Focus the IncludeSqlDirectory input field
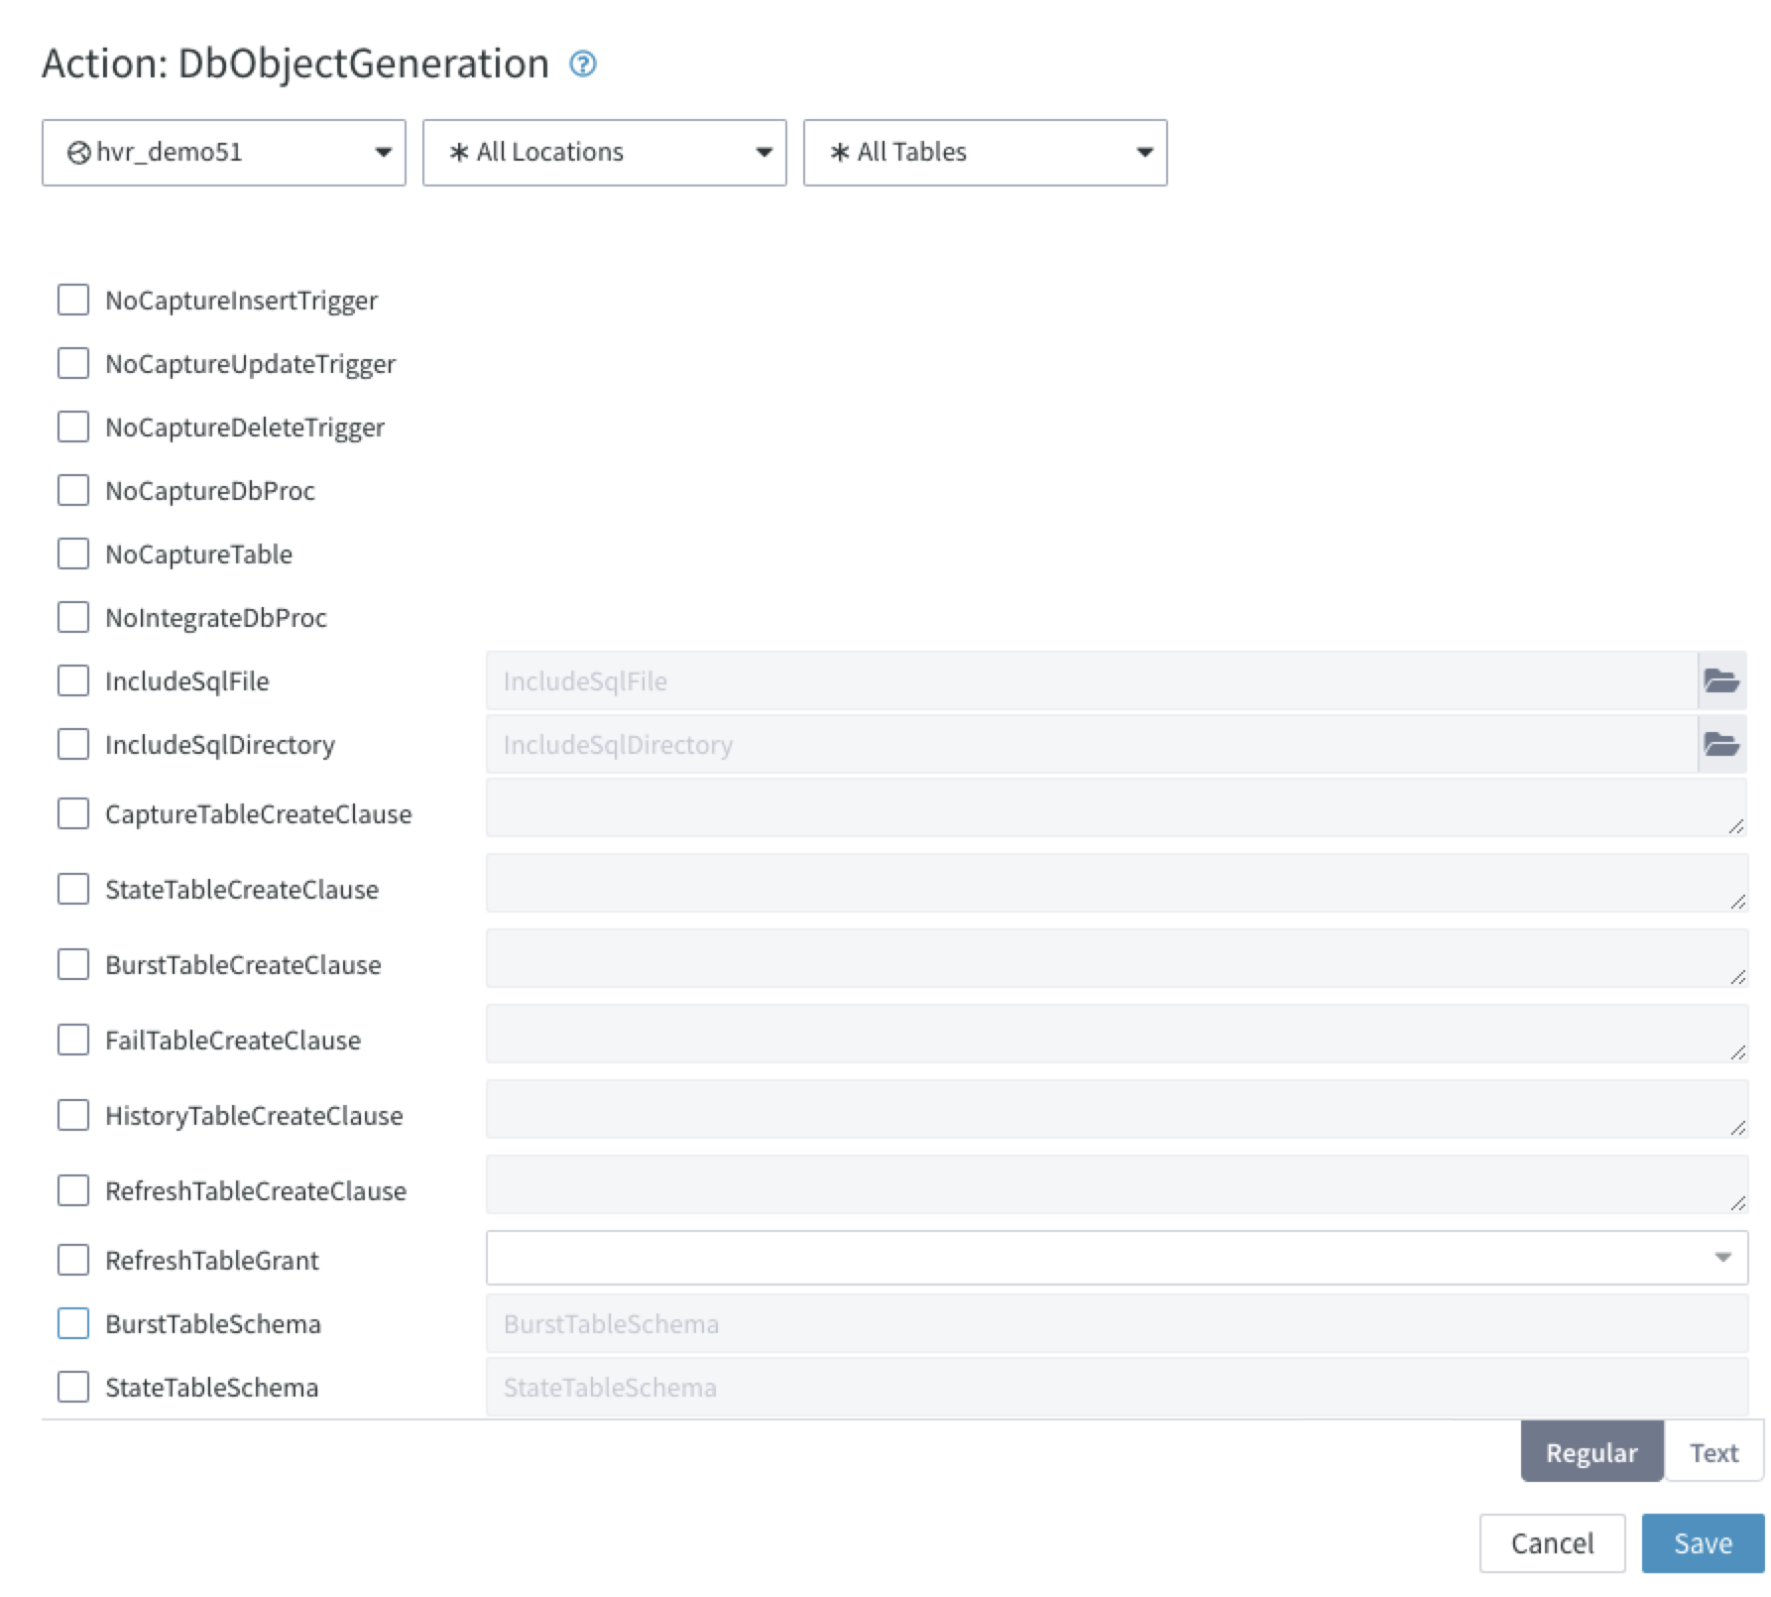Screen dimensions: 1771x1597 (x=1092, y=744)
